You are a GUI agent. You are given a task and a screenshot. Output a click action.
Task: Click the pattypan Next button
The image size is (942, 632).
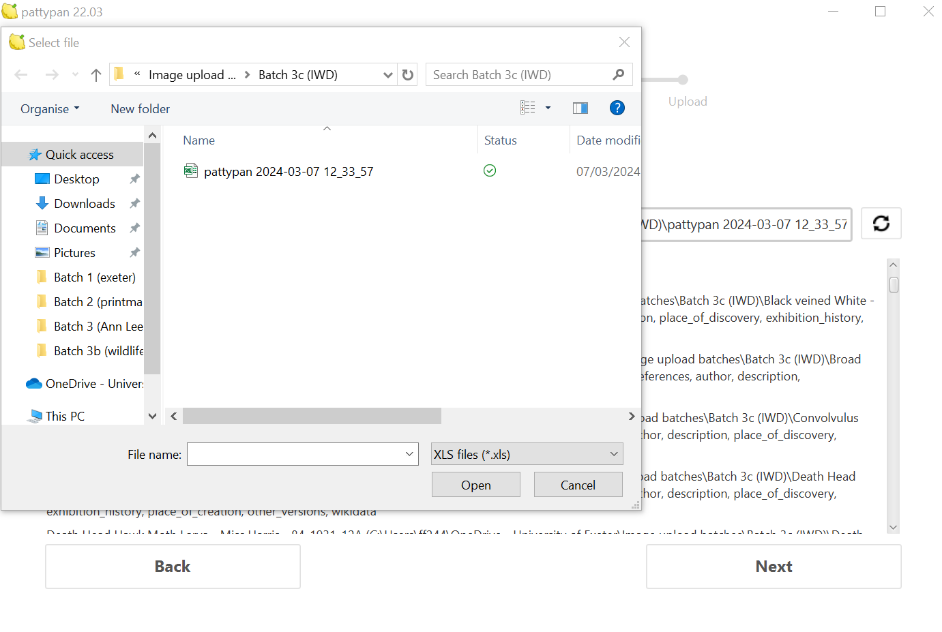(x=774, y=567)
